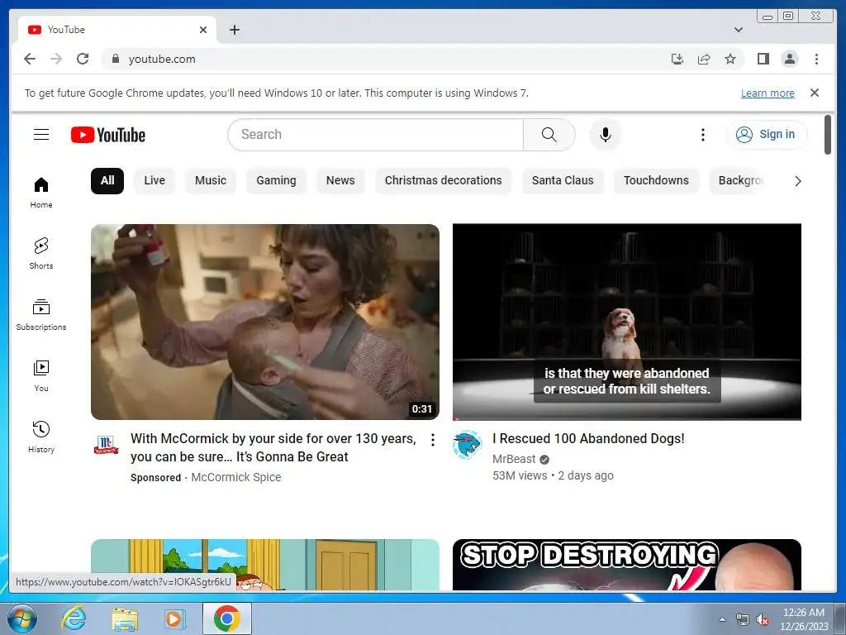
Task: Select the Christmas decorations chip
Action: (443, 180)
